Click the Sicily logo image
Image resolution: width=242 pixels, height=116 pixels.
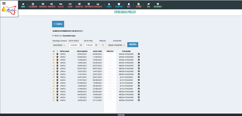tap(9, 11)
